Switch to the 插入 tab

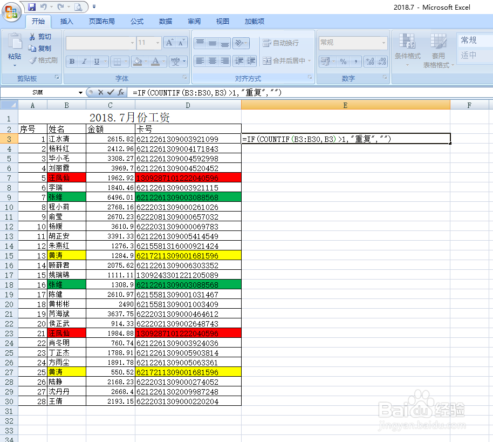point(67,22)
